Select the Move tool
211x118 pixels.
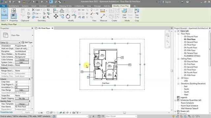[x=56, y=16]
